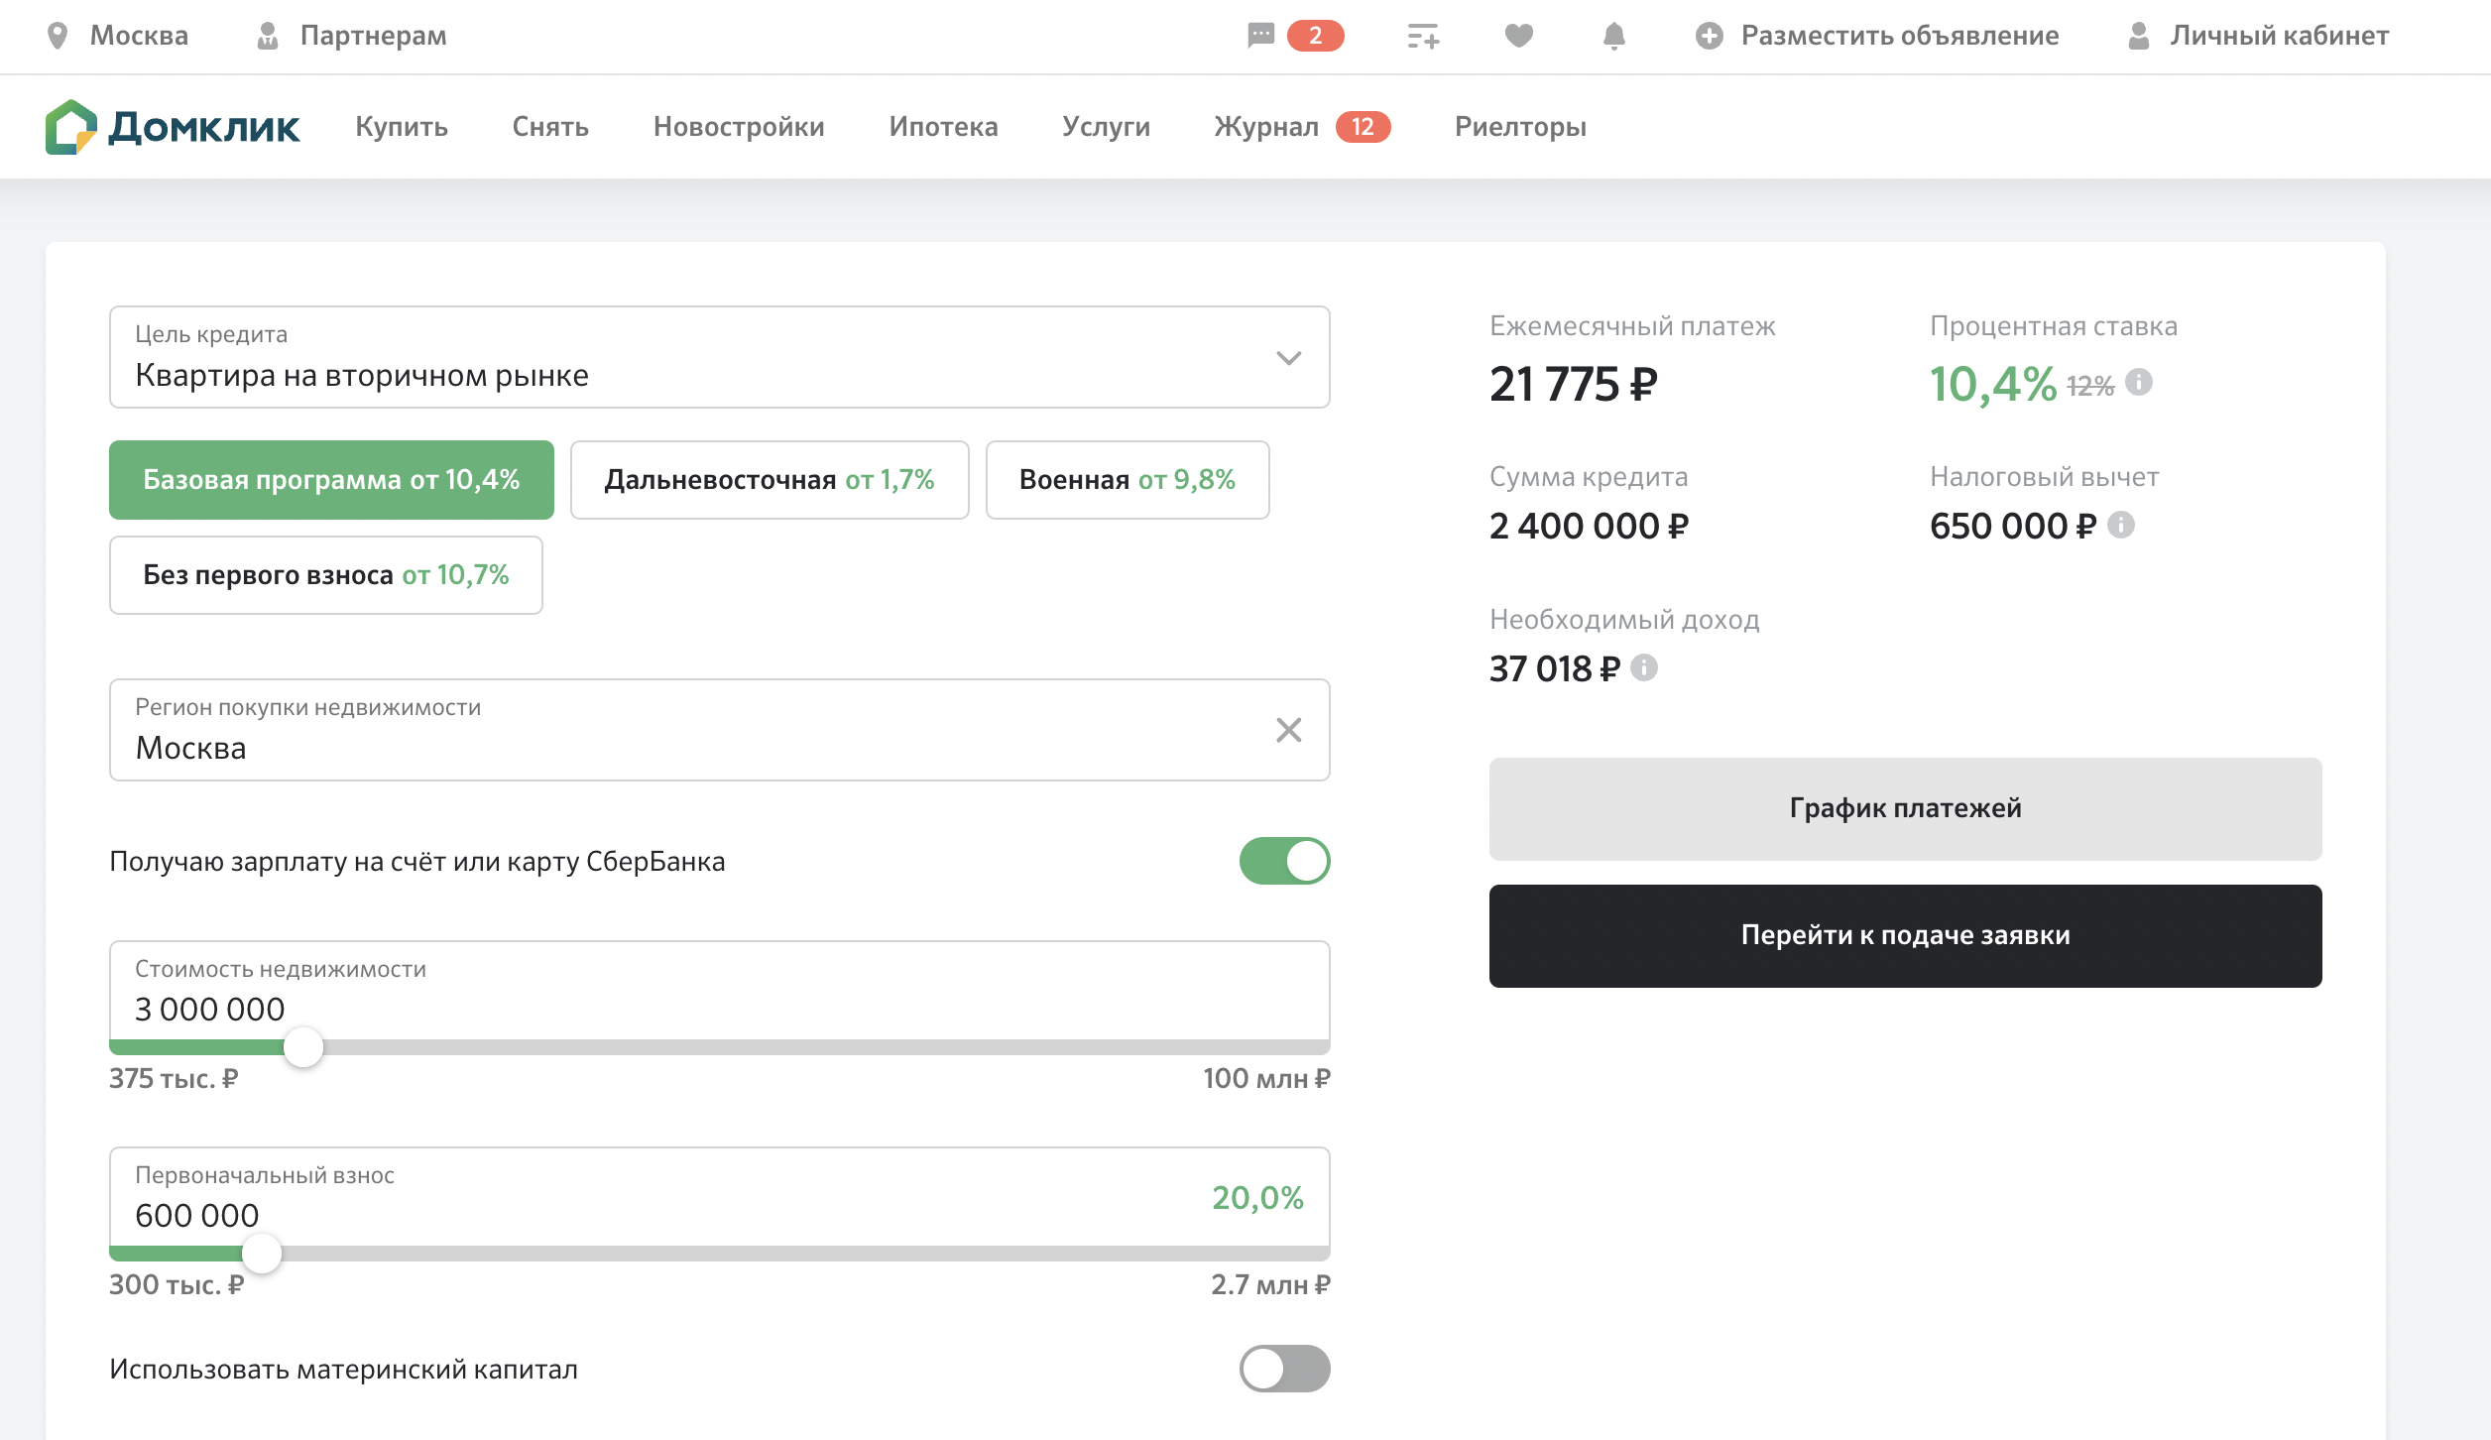Open the Риелторы menu item
This screenshot has width=2491, height=1440.
1520,127
